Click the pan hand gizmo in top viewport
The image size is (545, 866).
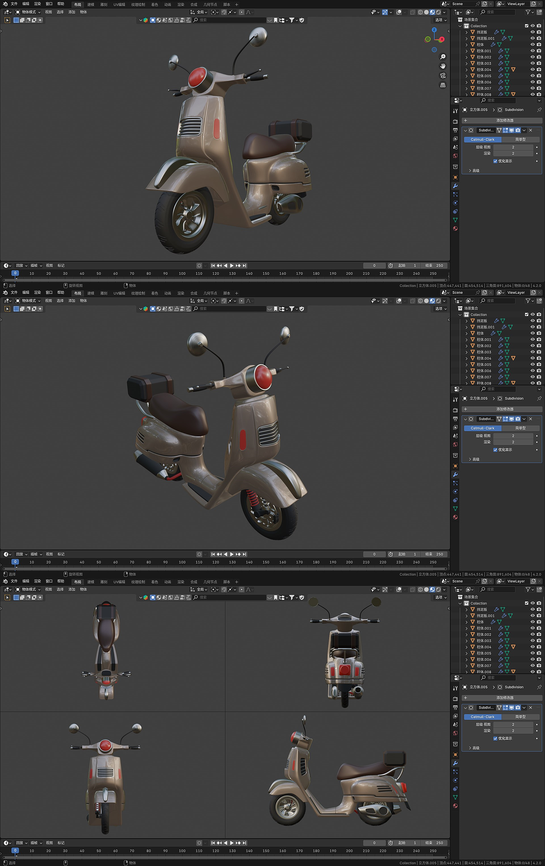443,66
